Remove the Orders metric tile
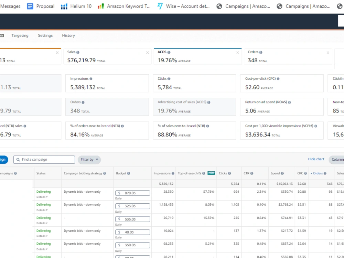Screen dimensions: 344x258 click(x=328, y=53)
